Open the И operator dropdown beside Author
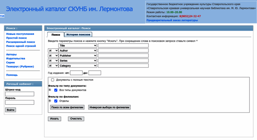 (x=53, y=51)
